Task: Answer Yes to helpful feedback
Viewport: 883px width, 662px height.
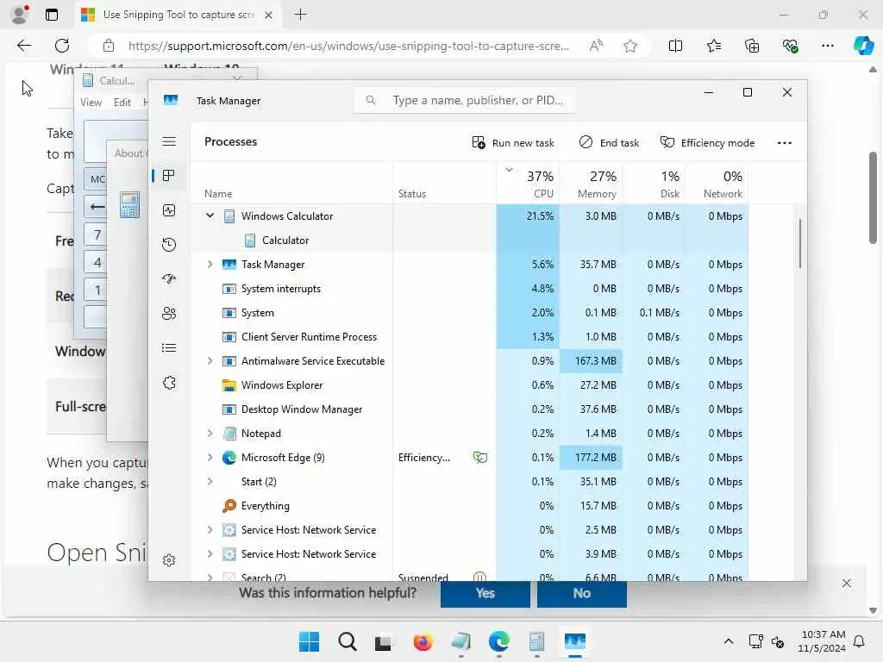Action: point(485,593)
